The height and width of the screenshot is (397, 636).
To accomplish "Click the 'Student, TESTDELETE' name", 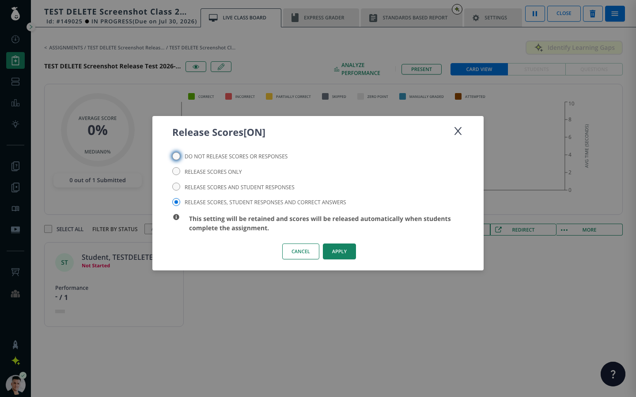I will (x=117, y=257).
